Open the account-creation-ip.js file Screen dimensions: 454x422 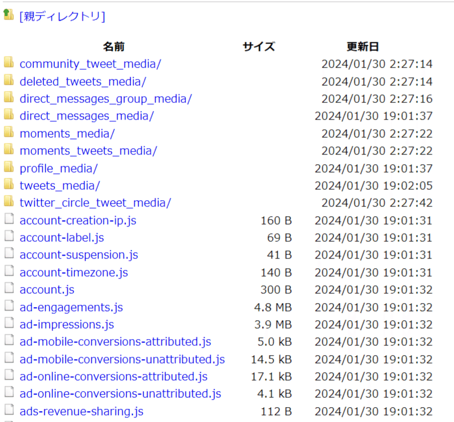(x=78, y=221)
